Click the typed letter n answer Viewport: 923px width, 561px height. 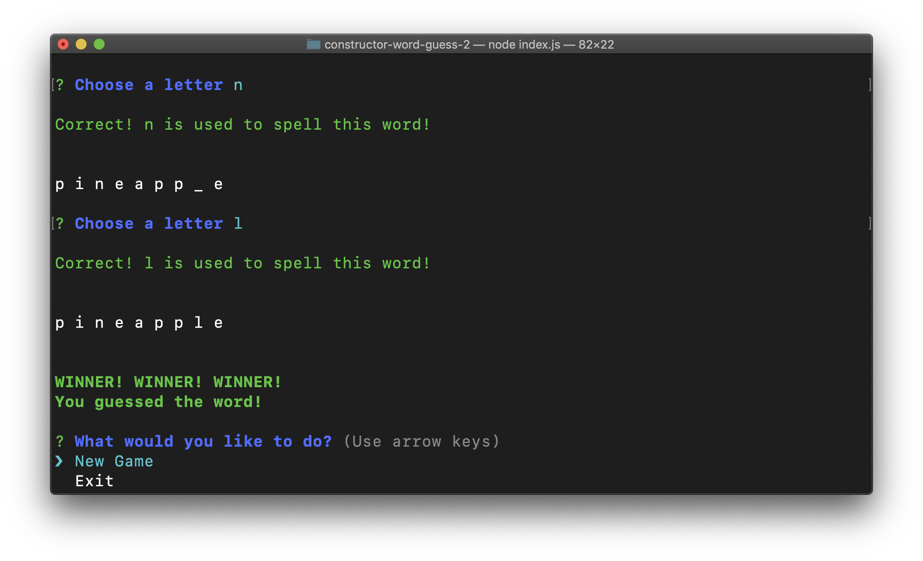coord(238,85)
